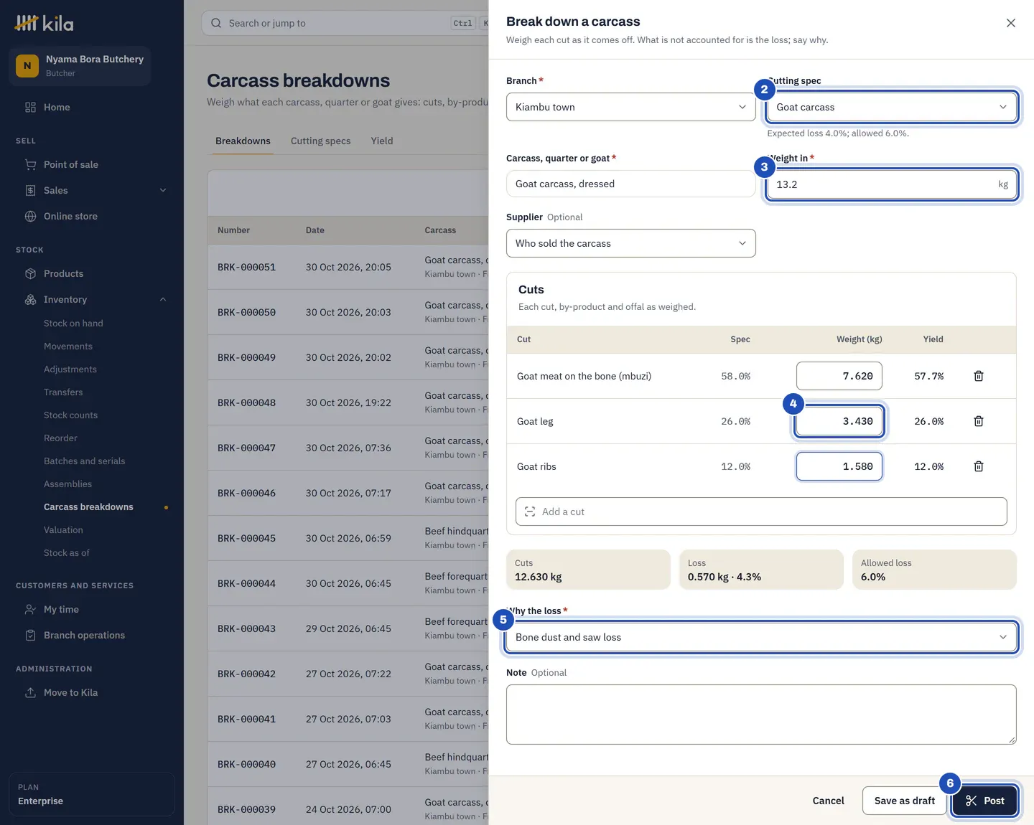The width and height of the screenshot is (1034, 825).
Task: Click the Search or jump to box
Action: tap(345, 23)
